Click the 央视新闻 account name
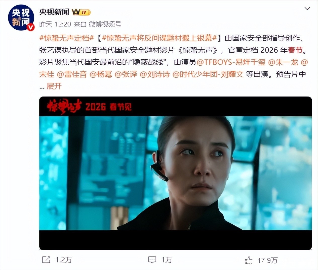 point(54,12)
